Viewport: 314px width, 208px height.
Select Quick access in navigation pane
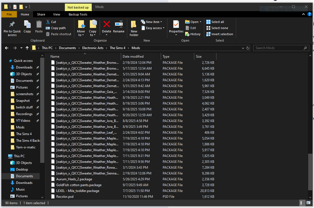coord(23,61)
